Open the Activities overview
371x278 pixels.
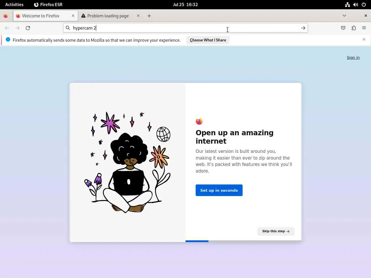pyautogui.click(x=14, y=5)
